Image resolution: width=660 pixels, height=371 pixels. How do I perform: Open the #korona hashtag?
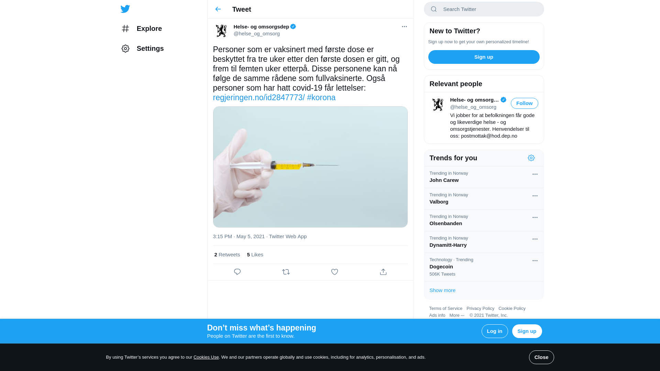[x=321, y=97]
